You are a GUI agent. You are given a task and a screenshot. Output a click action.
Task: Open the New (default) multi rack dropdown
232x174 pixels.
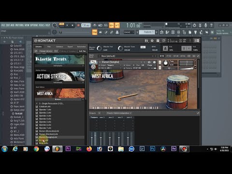[127, 56]
